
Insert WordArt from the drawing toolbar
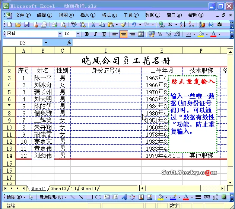[x=124, y=197]
